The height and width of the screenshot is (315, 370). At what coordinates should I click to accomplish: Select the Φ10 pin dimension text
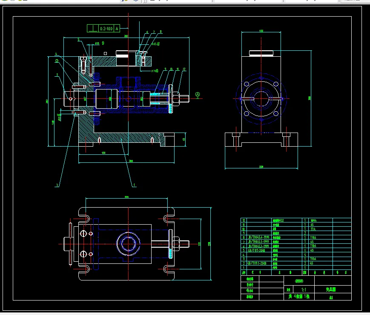pyautogui.click(x=97, y=43)
